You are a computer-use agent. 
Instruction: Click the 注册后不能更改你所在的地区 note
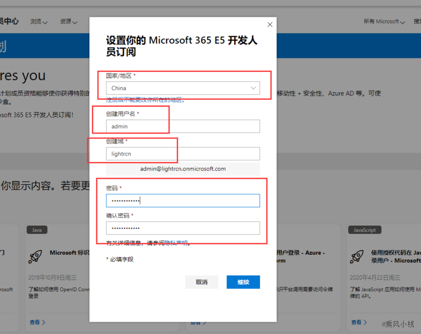(146, 100)
